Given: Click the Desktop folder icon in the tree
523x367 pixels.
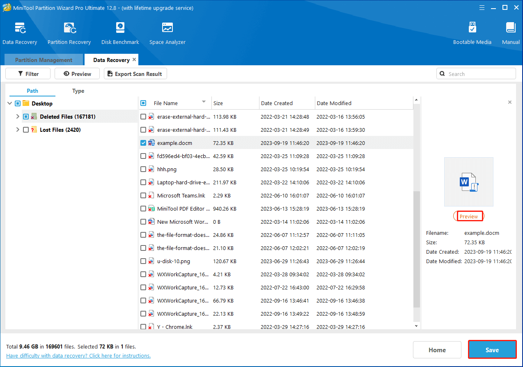Looking at the screenshot, I should [26, 103].
